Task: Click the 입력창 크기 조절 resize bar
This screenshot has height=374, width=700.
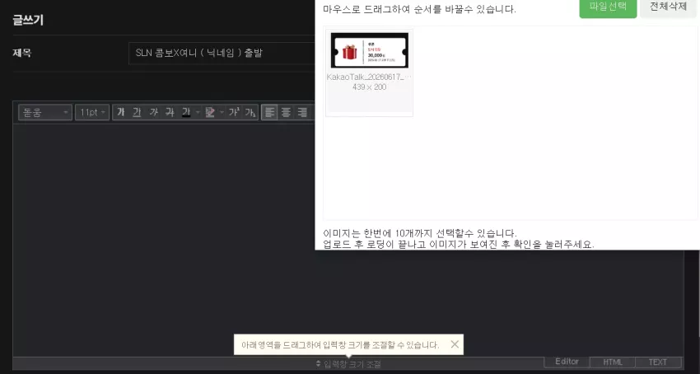Action: pos(348,364)
